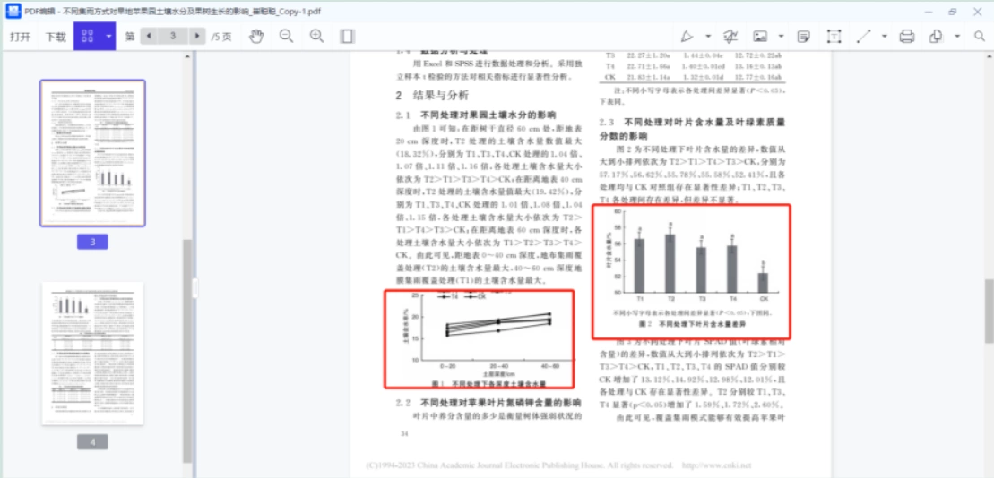Select the crop region tool
Viewport: 994px width, 478px height.
(834, 37)
